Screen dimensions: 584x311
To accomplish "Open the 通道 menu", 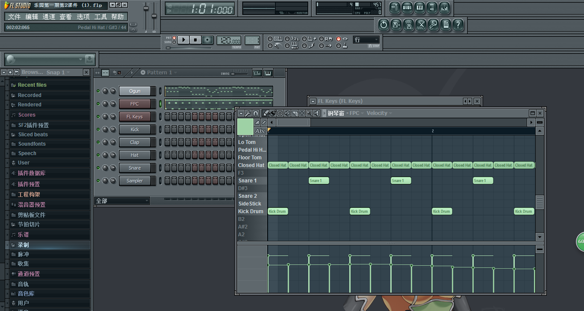I will coord(49,17).
